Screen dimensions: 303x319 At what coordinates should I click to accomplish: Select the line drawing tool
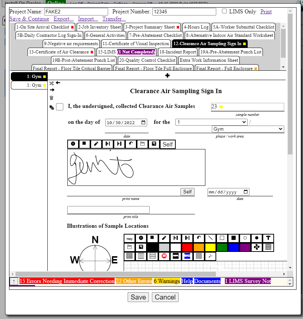coord(210,238)
